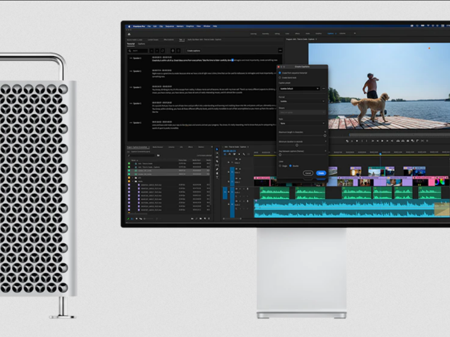The height and width of the screenshot is (337, 450).
Task: Click the Delete trash icon in Project panel footer
Action: coord(209,219)
